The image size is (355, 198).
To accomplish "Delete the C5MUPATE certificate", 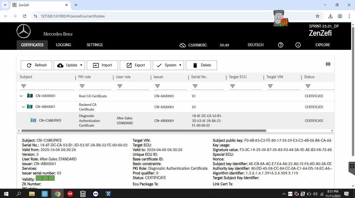I will point(201,65).
